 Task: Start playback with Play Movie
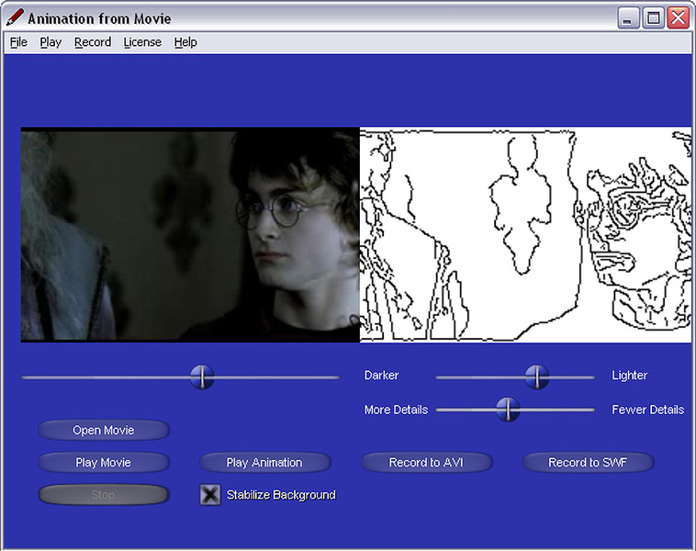click(104, 462)
